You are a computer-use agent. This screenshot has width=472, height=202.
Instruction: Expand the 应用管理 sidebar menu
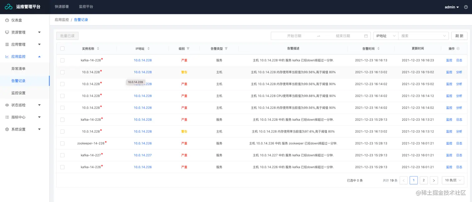[39, 45]
